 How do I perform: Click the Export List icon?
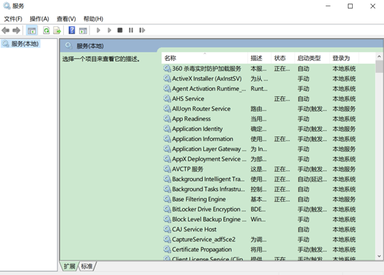[x=57, y=30]
